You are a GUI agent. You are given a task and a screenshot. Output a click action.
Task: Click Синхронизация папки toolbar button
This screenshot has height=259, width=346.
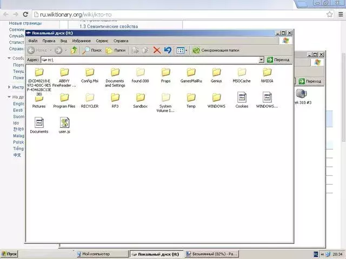point(216,50)
